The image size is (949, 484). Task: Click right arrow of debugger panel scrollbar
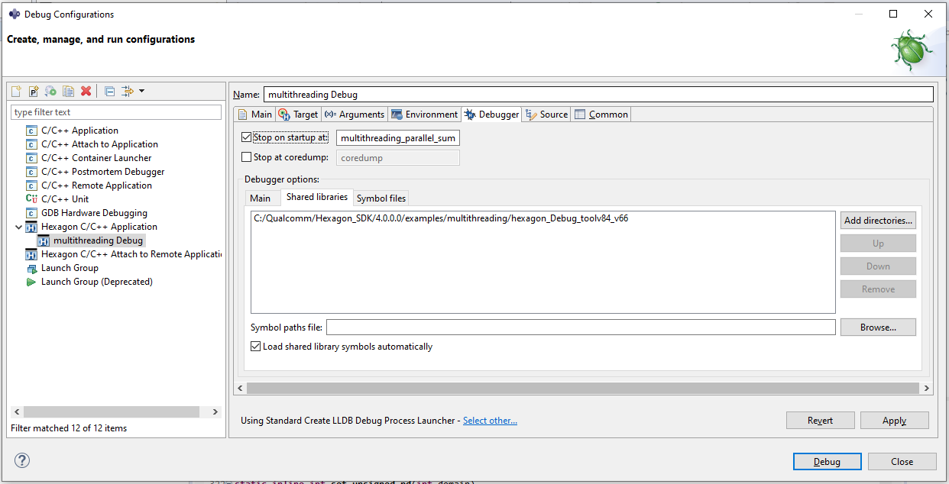pyautogui.click(x=927, y=389)
